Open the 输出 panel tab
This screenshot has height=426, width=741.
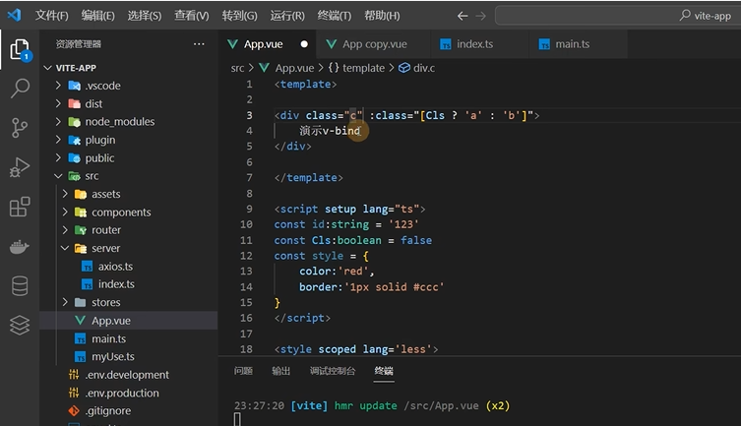280,371
